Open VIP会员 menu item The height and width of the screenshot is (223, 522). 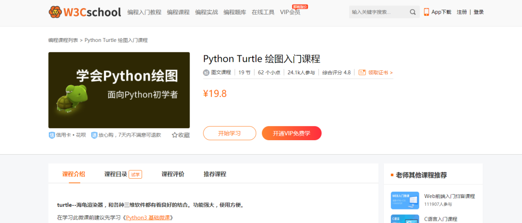click(290, 12)
